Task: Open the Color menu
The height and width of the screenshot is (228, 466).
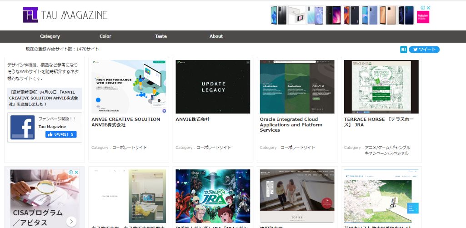Action: (x=105, y=36)
